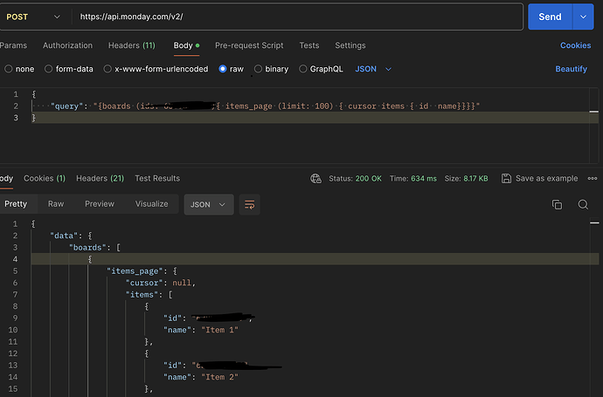Open the Cookies link
Screen dimensions: 603x397
click(575, 45)
